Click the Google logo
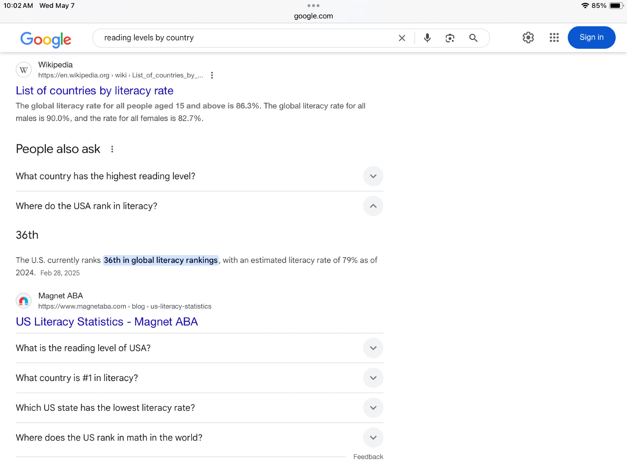The height and width of the screenshot is (470, 627). pyautogui.click(x=46, y=39)
